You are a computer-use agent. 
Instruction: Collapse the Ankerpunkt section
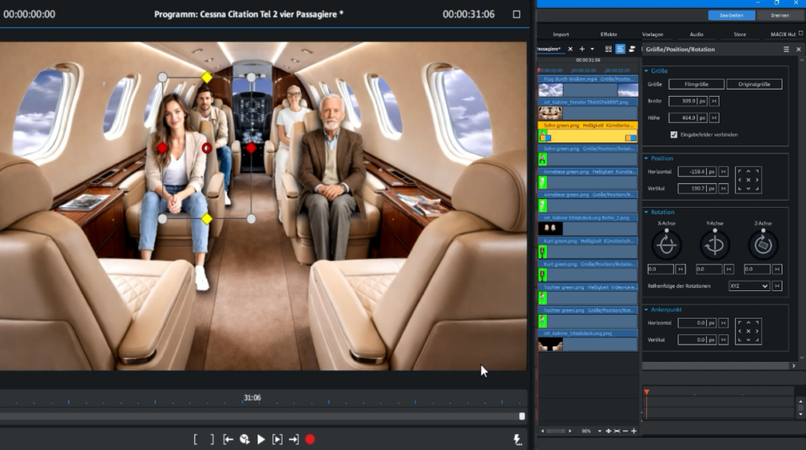646,310
